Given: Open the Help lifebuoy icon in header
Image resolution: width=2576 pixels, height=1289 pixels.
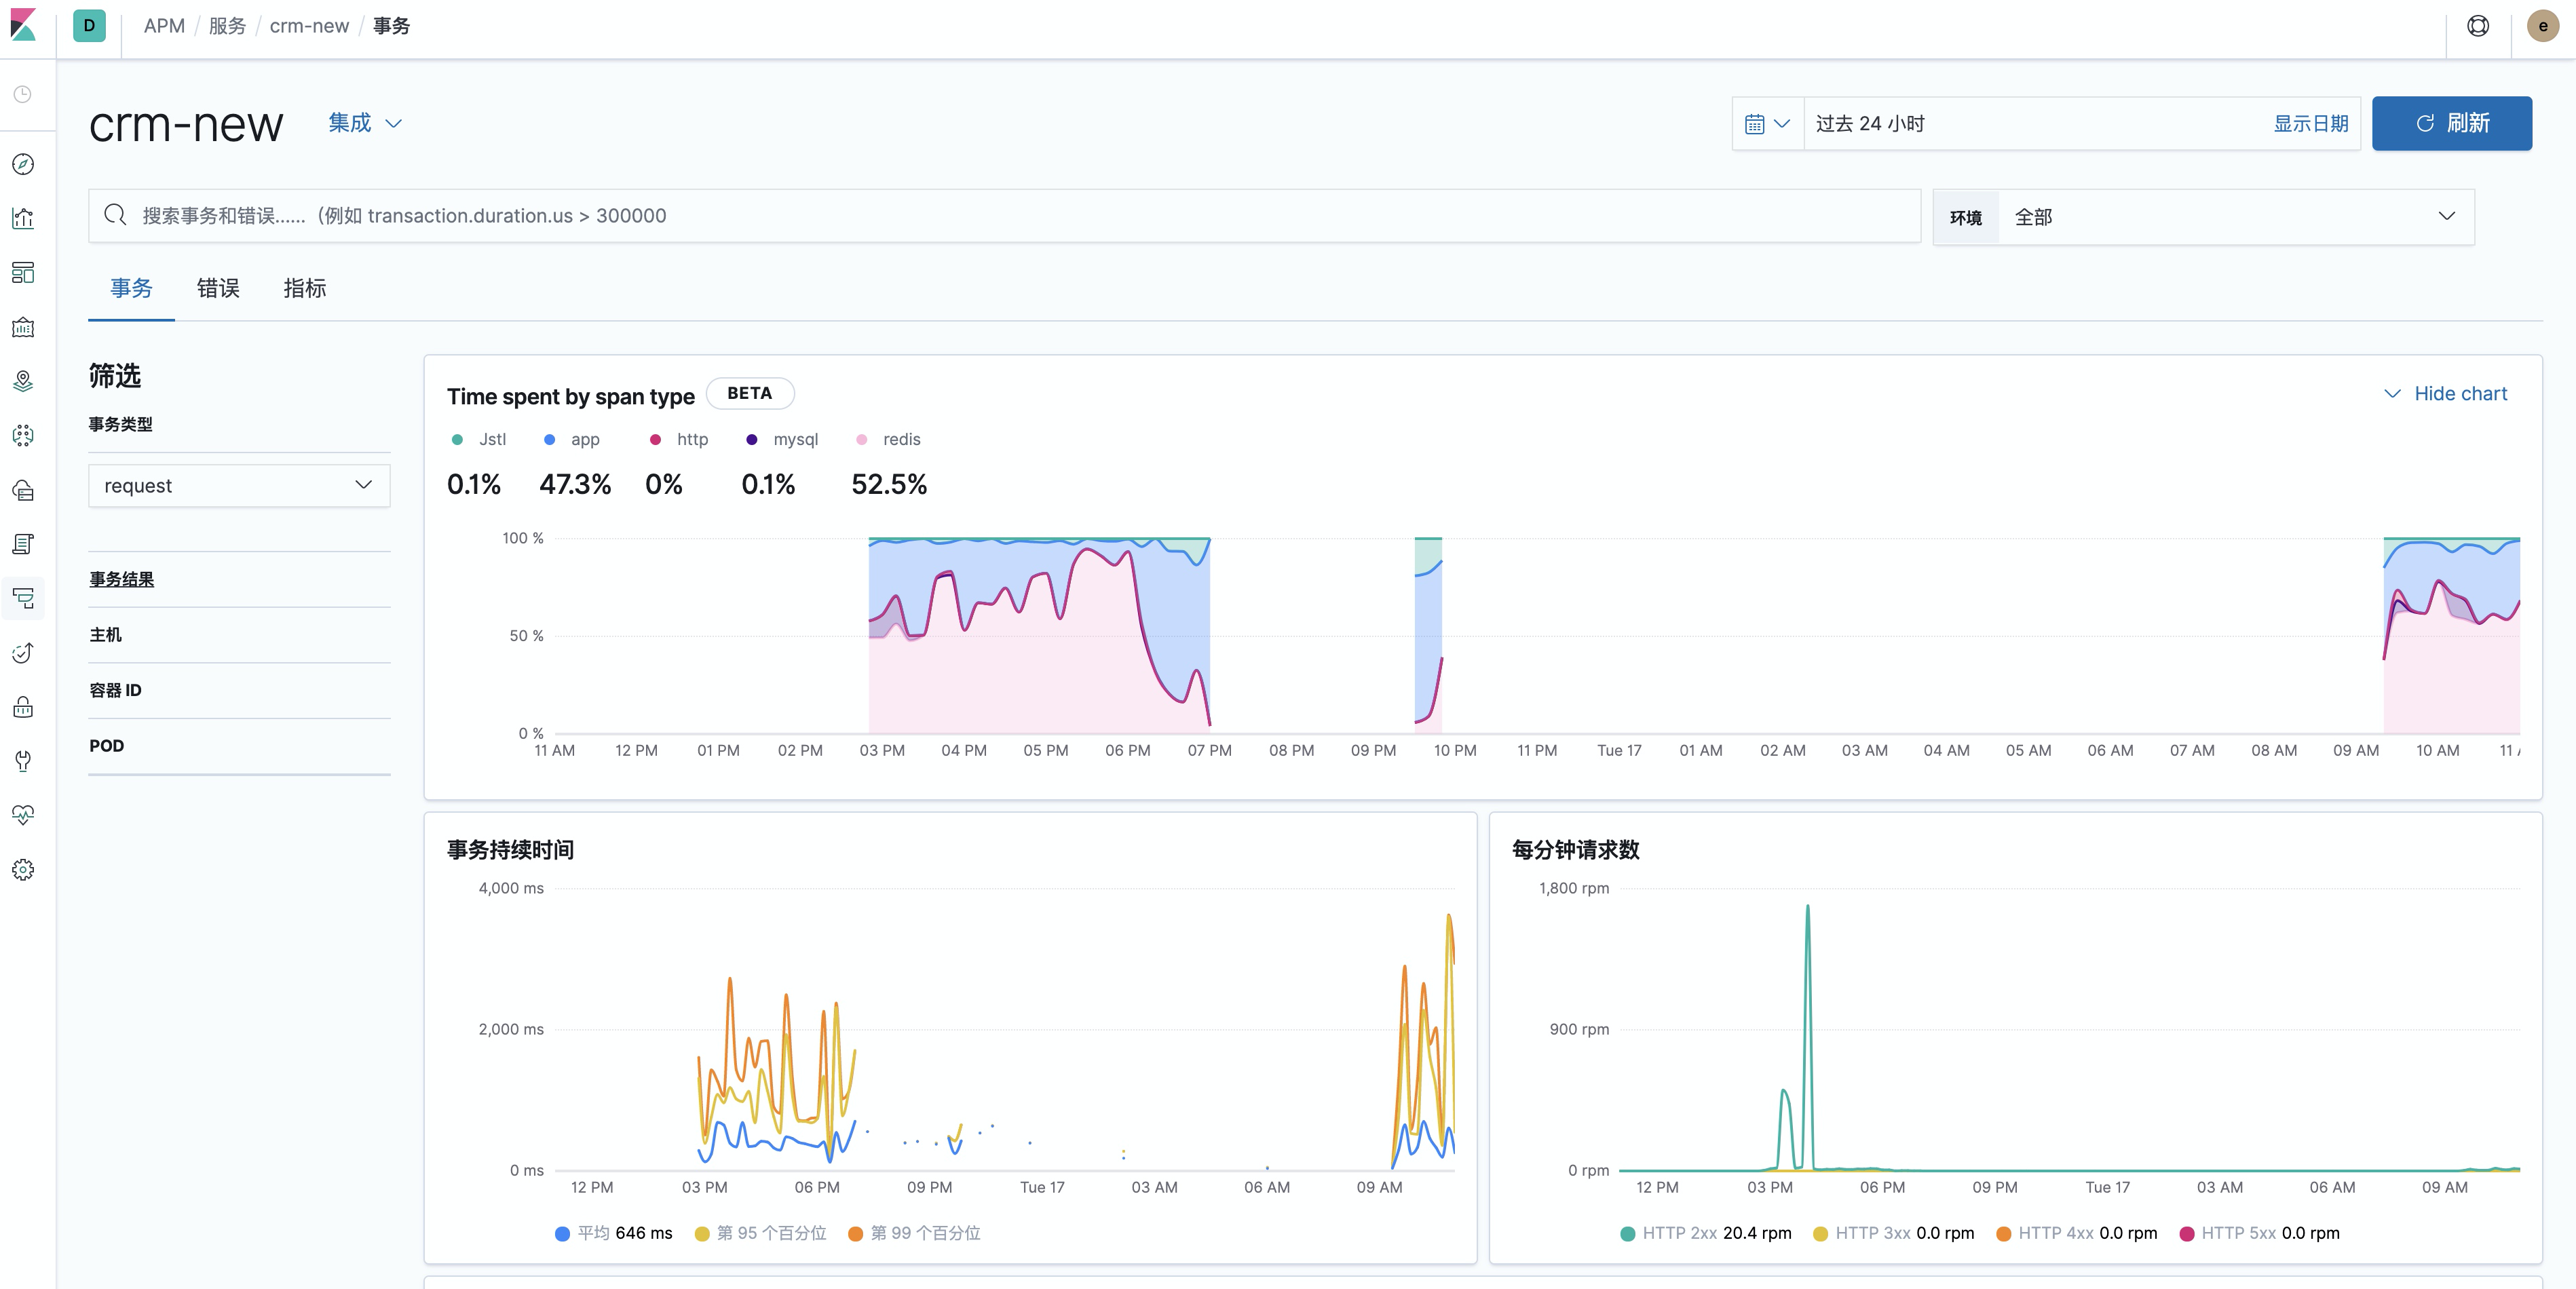Looking at the screenshot, I should point(2479,26).
